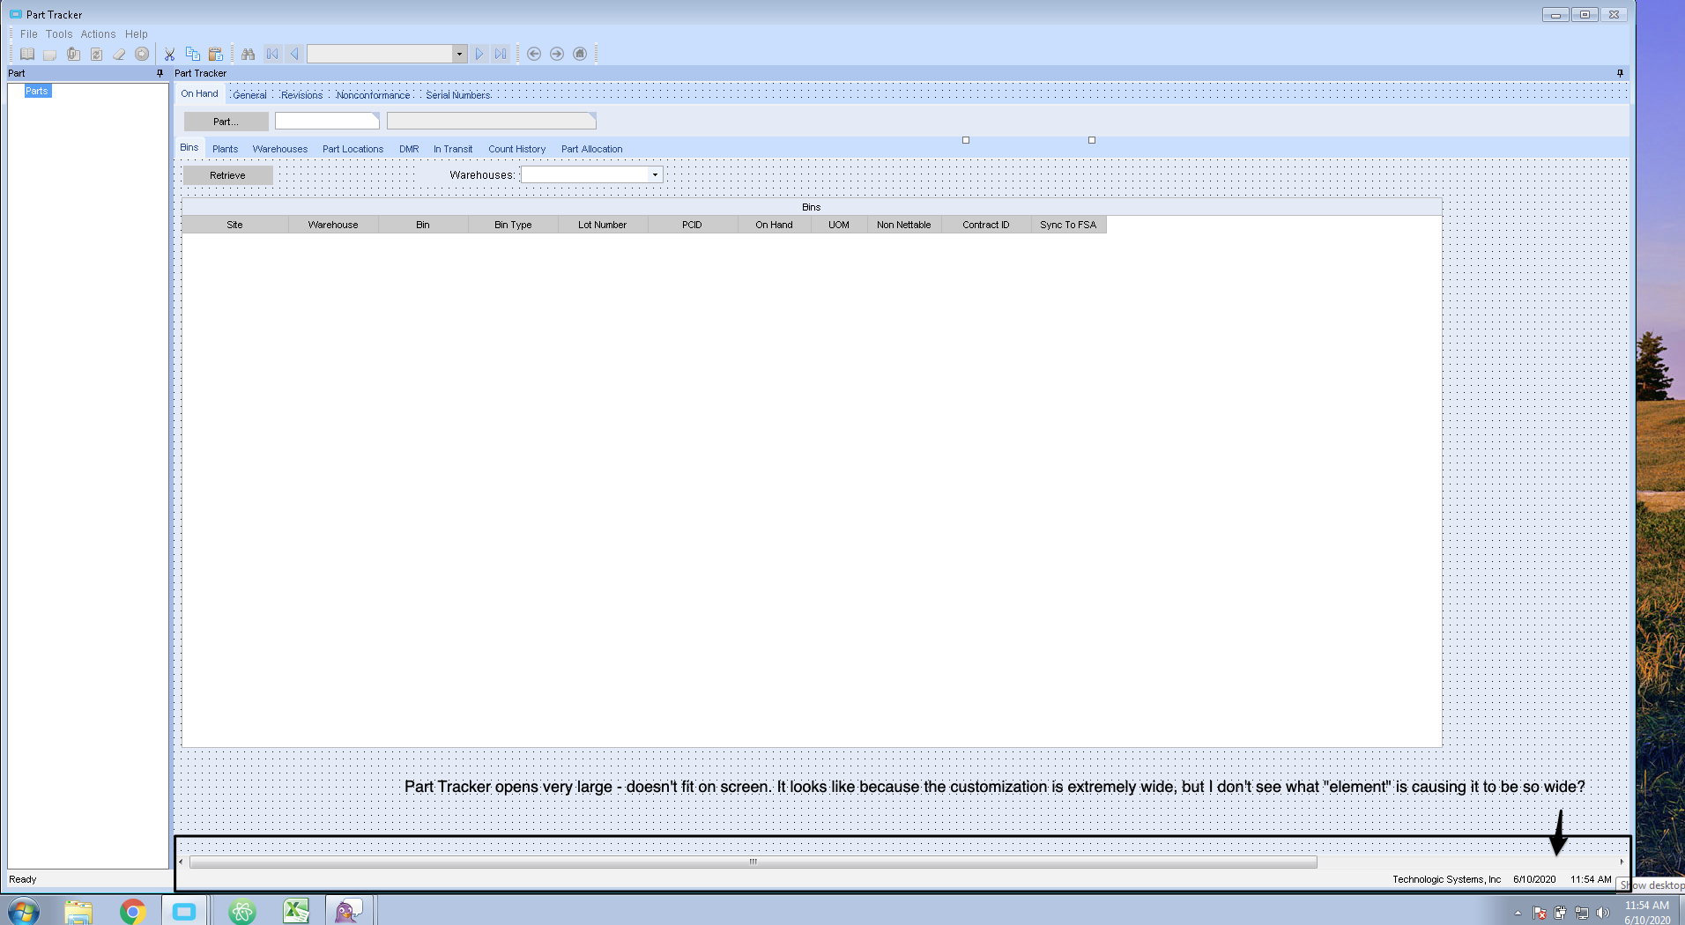The width and height of the screenshot is (1685, 925).
Task: Click the binoculars Search icon
Action: click(x=249, y=54)
